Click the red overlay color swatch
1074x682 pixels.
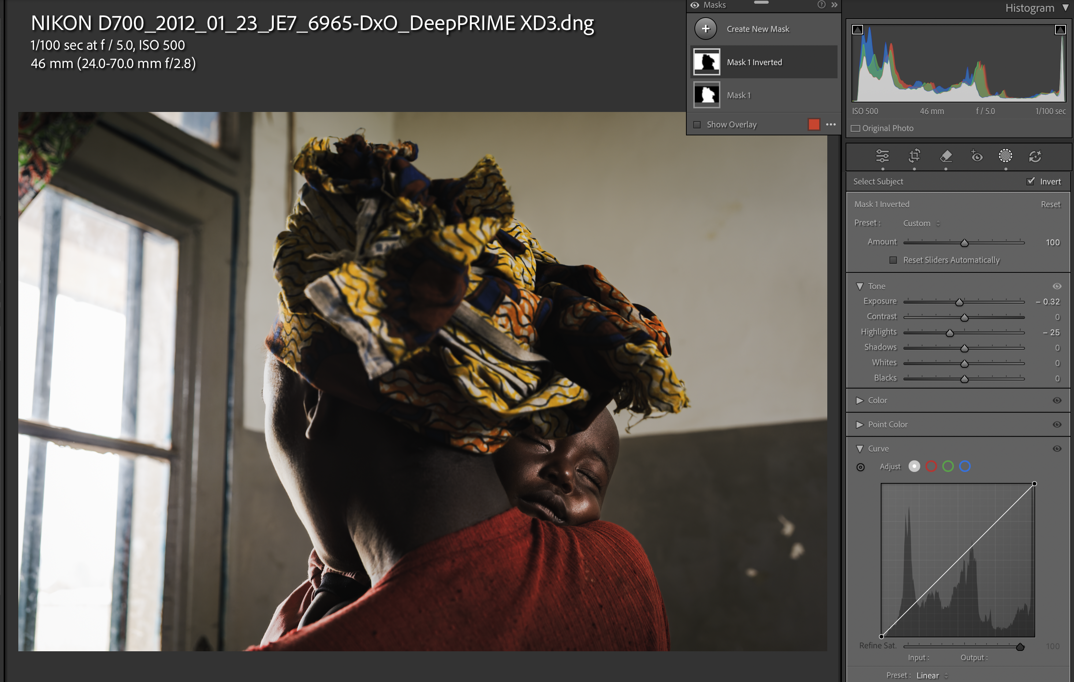coord(813,124)
